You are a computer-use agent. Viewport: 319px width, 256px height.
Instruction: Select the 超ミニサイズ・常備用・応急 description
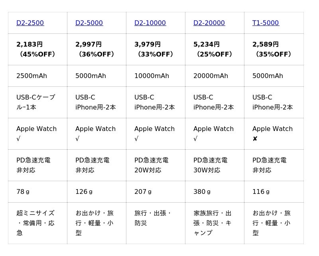pyautogui.click(x=35, y=223)
